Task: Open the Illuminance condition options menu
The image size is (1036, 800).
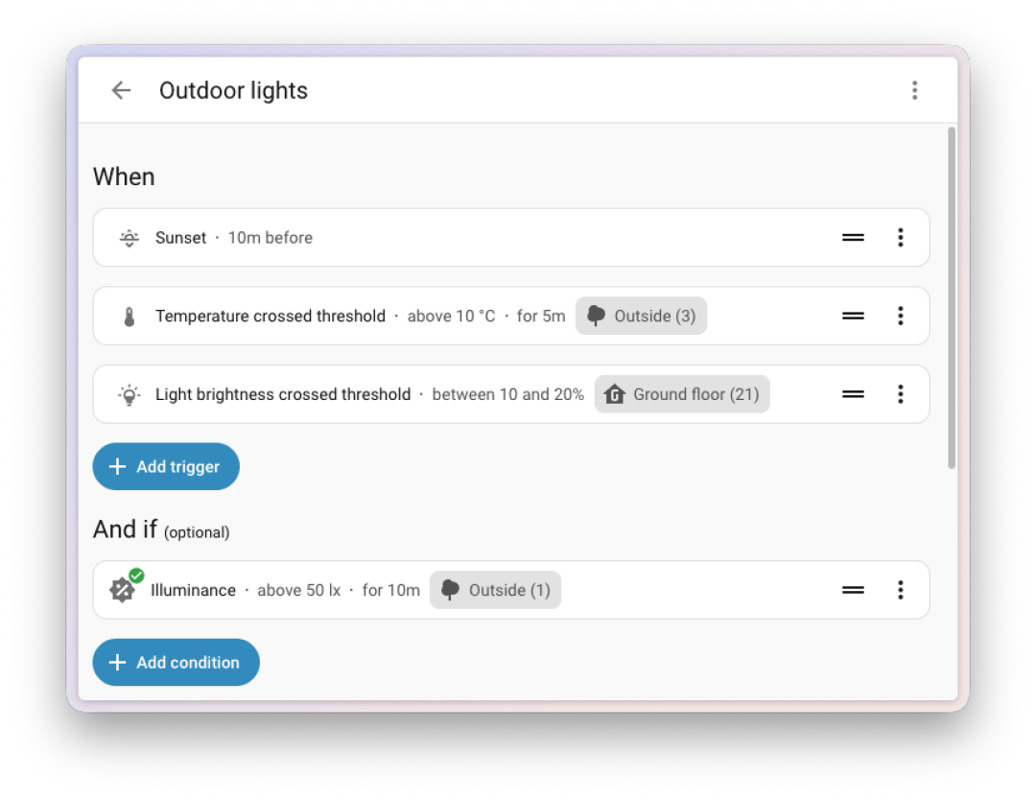Action: pos(900,590)
